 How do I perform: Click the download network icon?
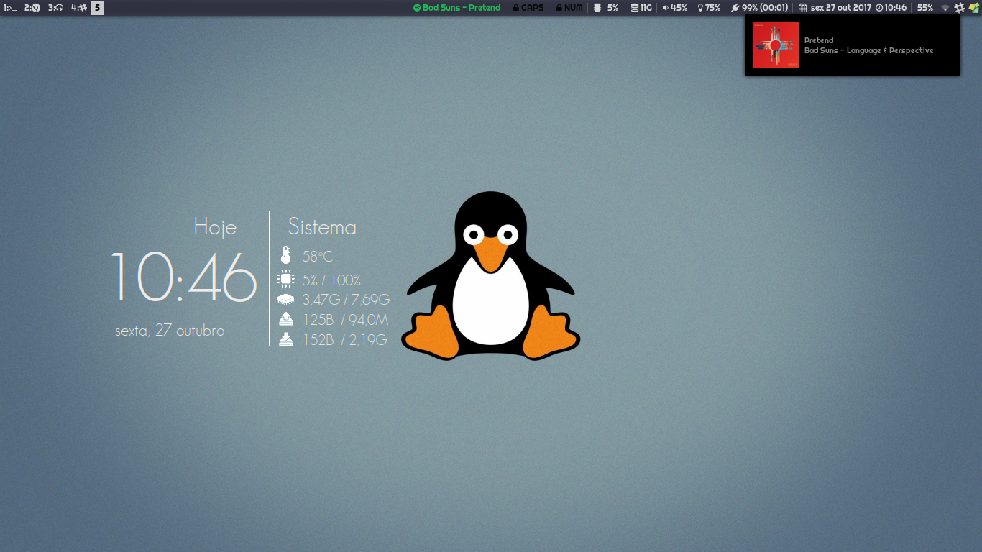coord(286,339)
